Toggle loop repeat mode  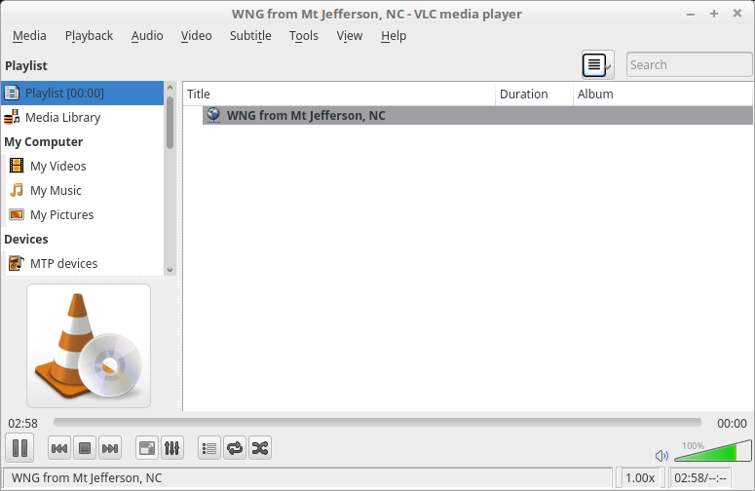click(x=235, y=449)
